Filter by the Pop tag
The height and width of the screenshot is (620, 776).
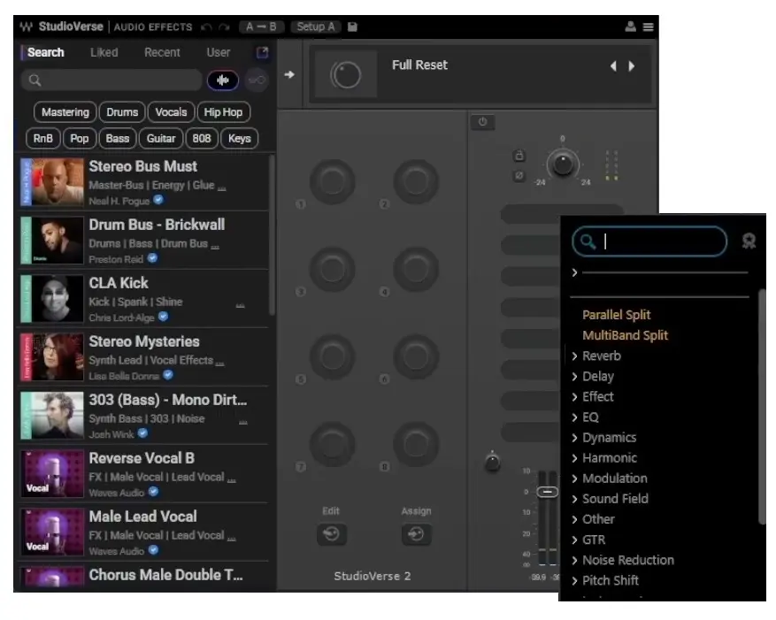[x=79, y=139]
